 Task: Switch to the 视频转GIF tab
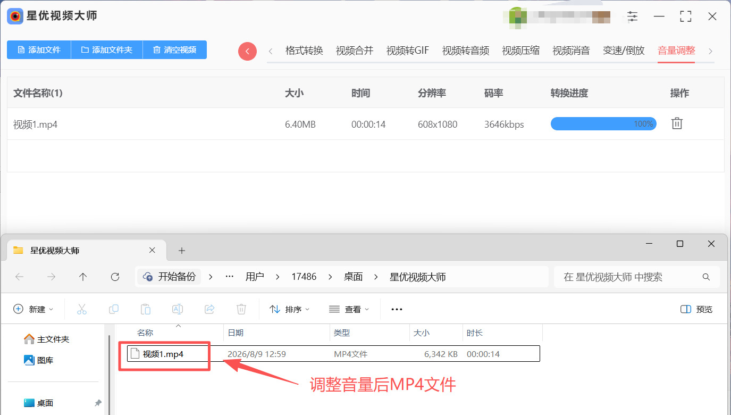(x=408, y=51)
